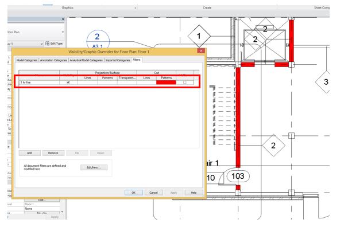Click the red Cut Patterns swatch for 1 hr fire
This screenshot has height=235, width=348.
click(166, 83)
